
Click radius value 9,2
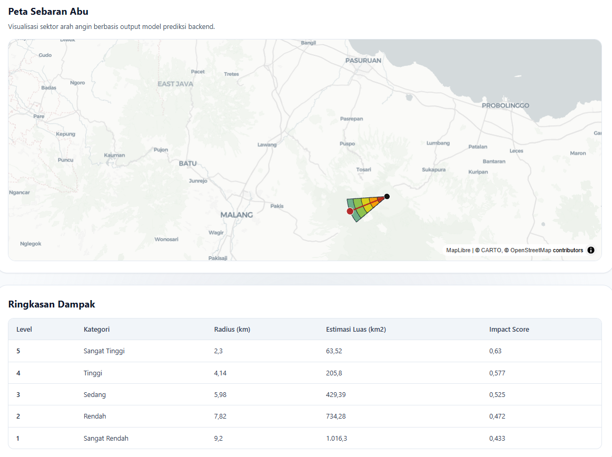(218, 438)
